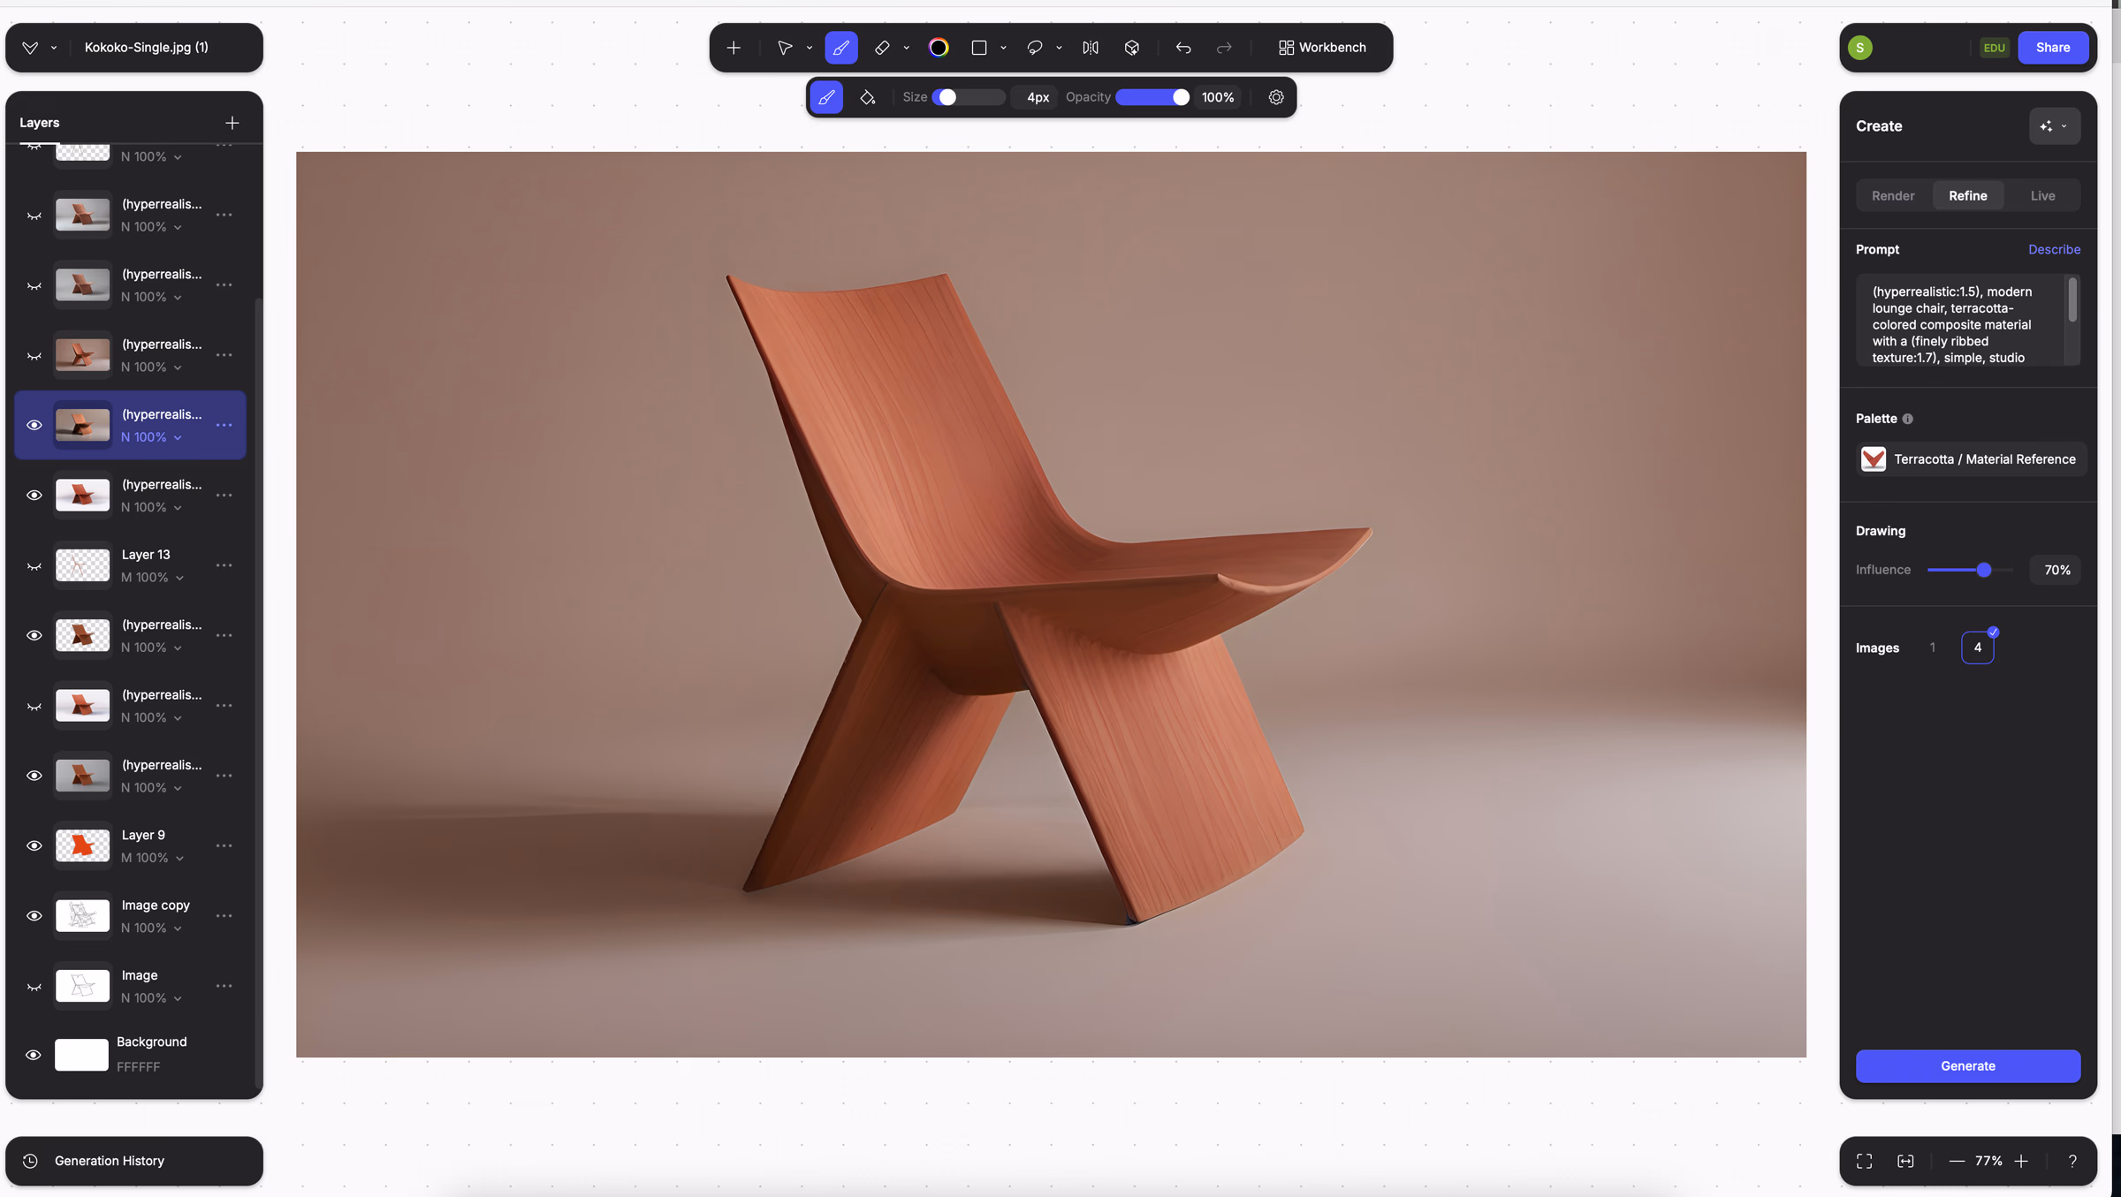Viewport: 2121px width, 1197px height.
Task: Expand the shape tool dropdown arrow
Action: click(x=1003, y=48)
